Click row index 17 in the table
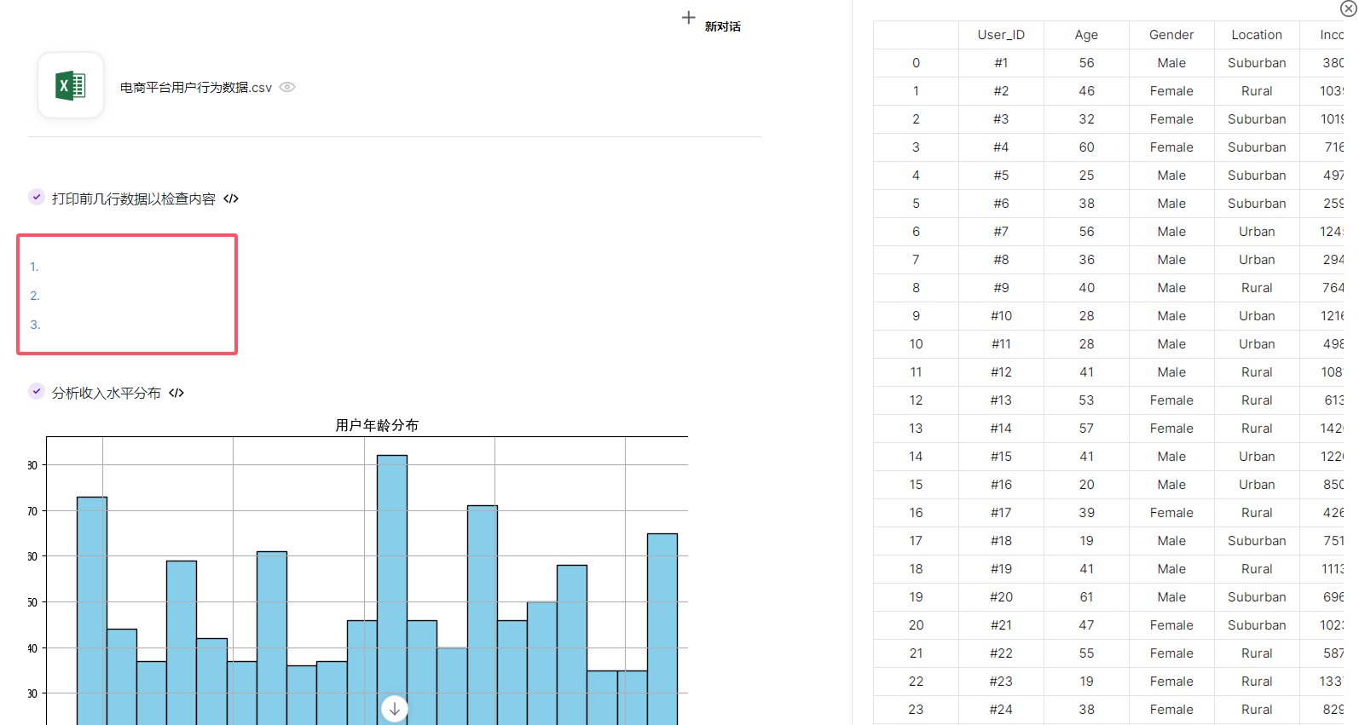 916,541
